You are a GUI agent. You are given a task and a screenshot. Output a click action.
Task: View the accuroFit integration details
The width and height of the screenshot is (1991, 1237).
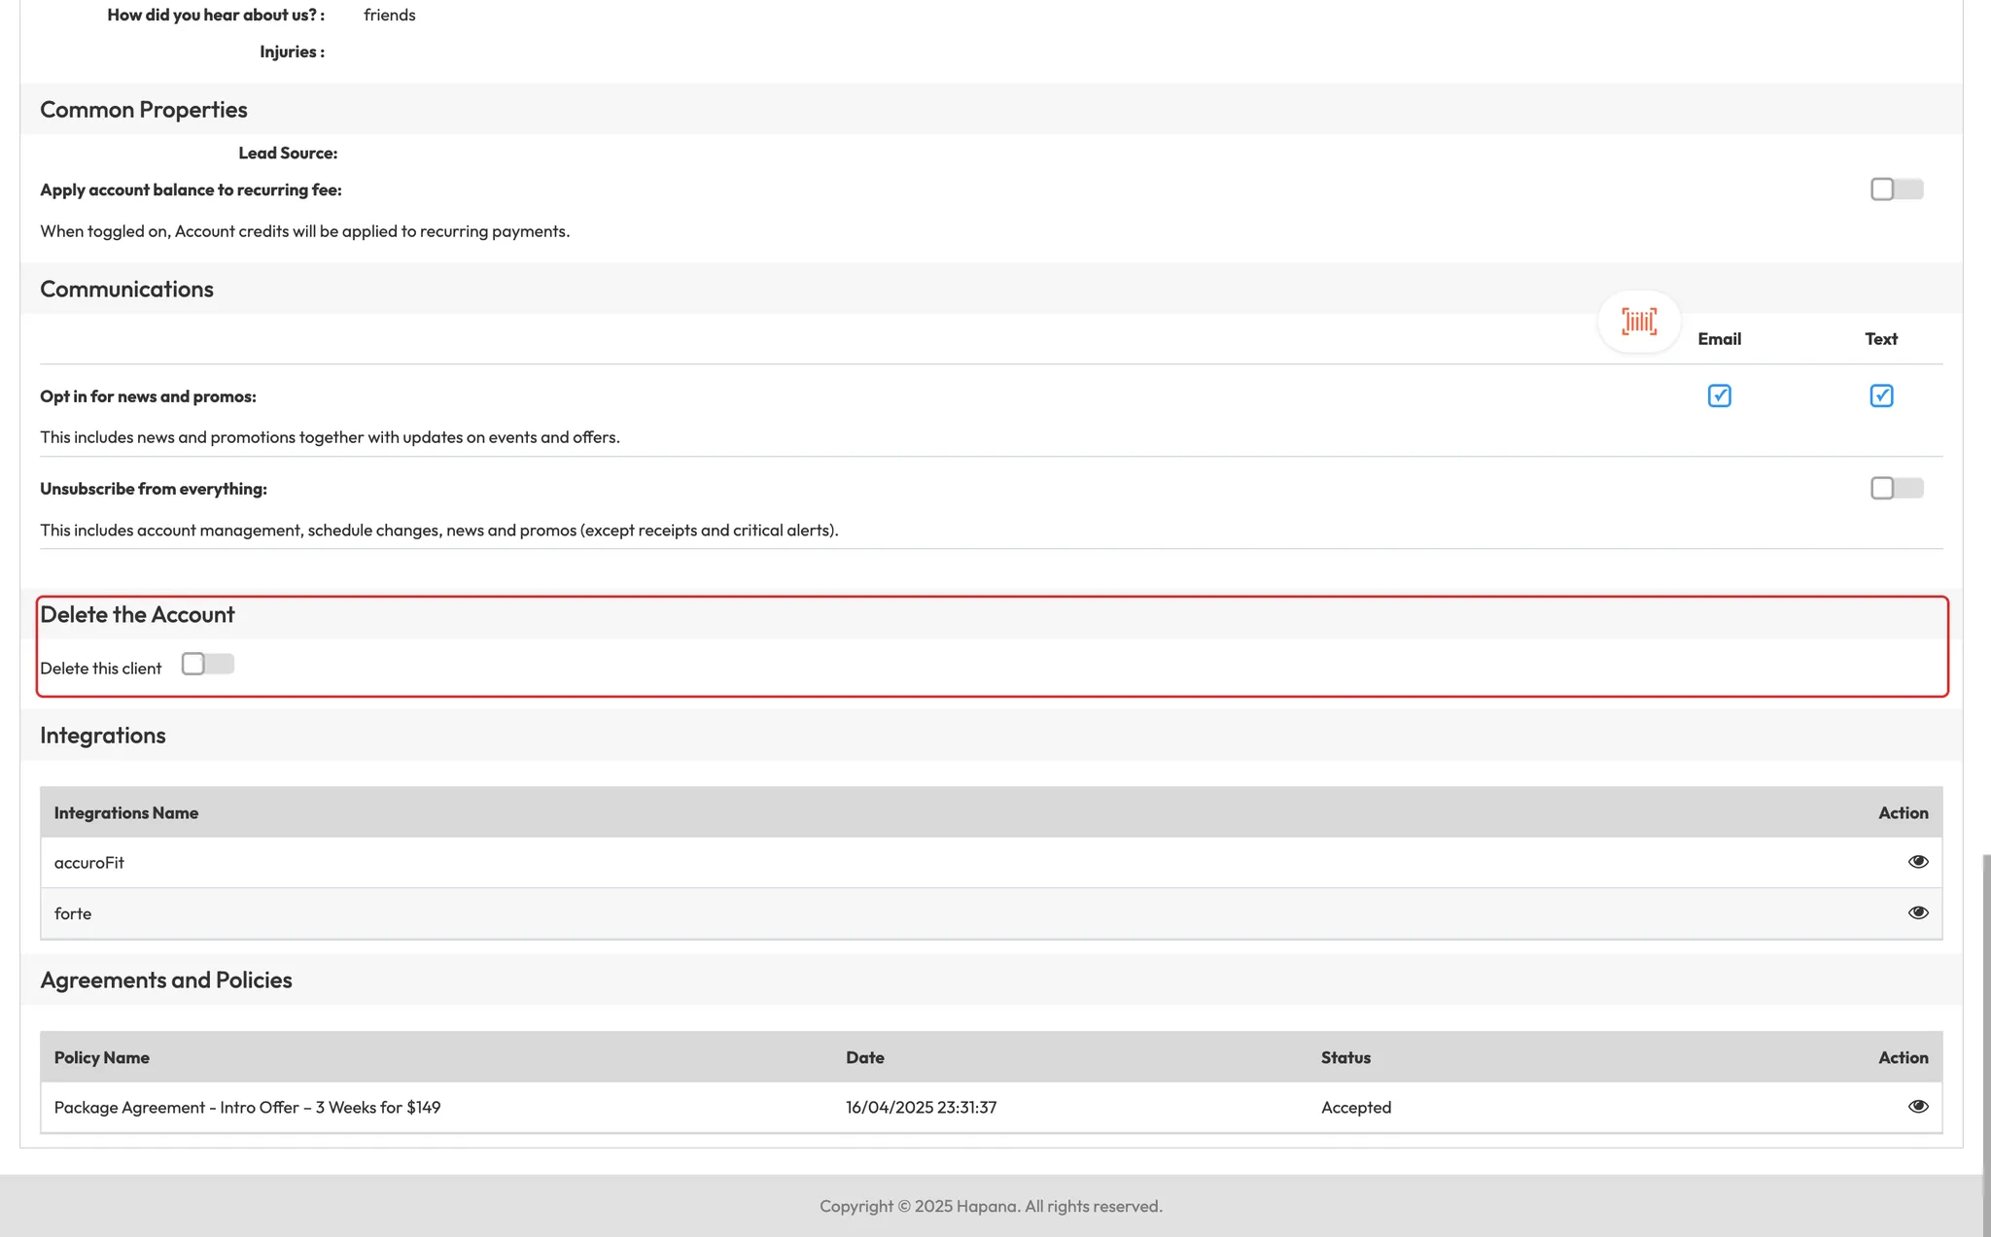1917,862
